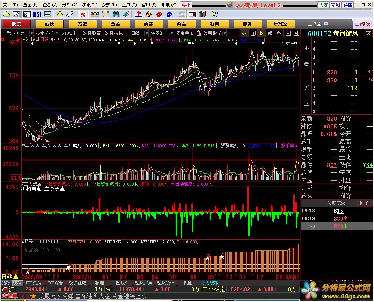Expand the 分时成交 play arrow
The width and height of the screenshot is (374, 302).
[361, 203]
